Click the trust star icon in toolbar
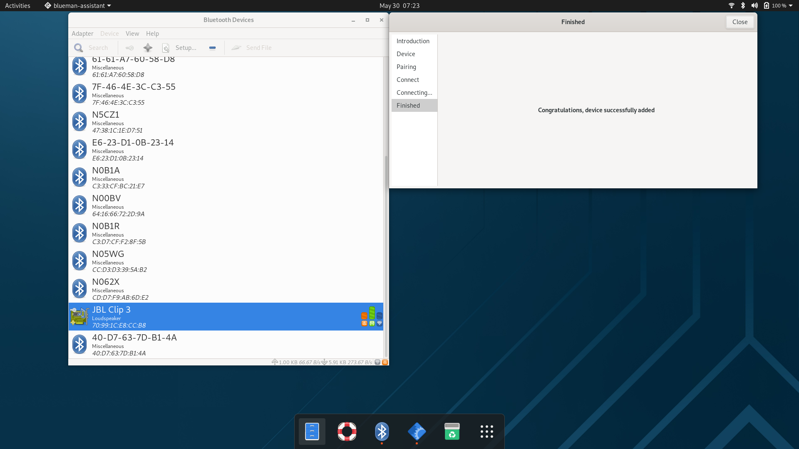This screenshot has width=799, height=449. (148, 48)
